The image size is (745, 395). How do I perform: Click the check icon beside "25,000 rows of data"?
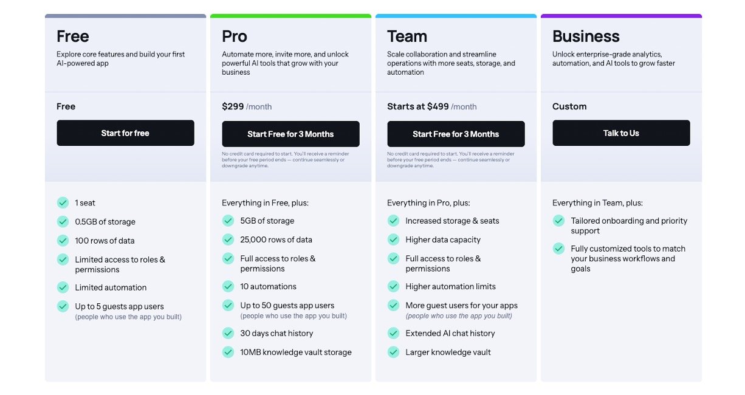pyautogui.click(x=228, y=239)
